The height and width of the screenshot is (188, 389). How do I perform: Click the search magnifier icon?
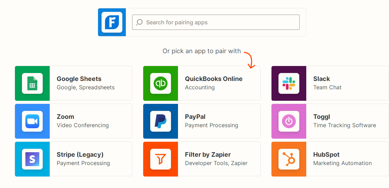click(x=139, y=22)
